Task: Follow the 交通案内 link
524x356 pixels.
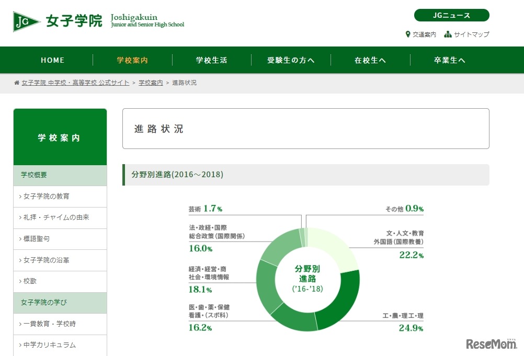Action: point(424,35)
